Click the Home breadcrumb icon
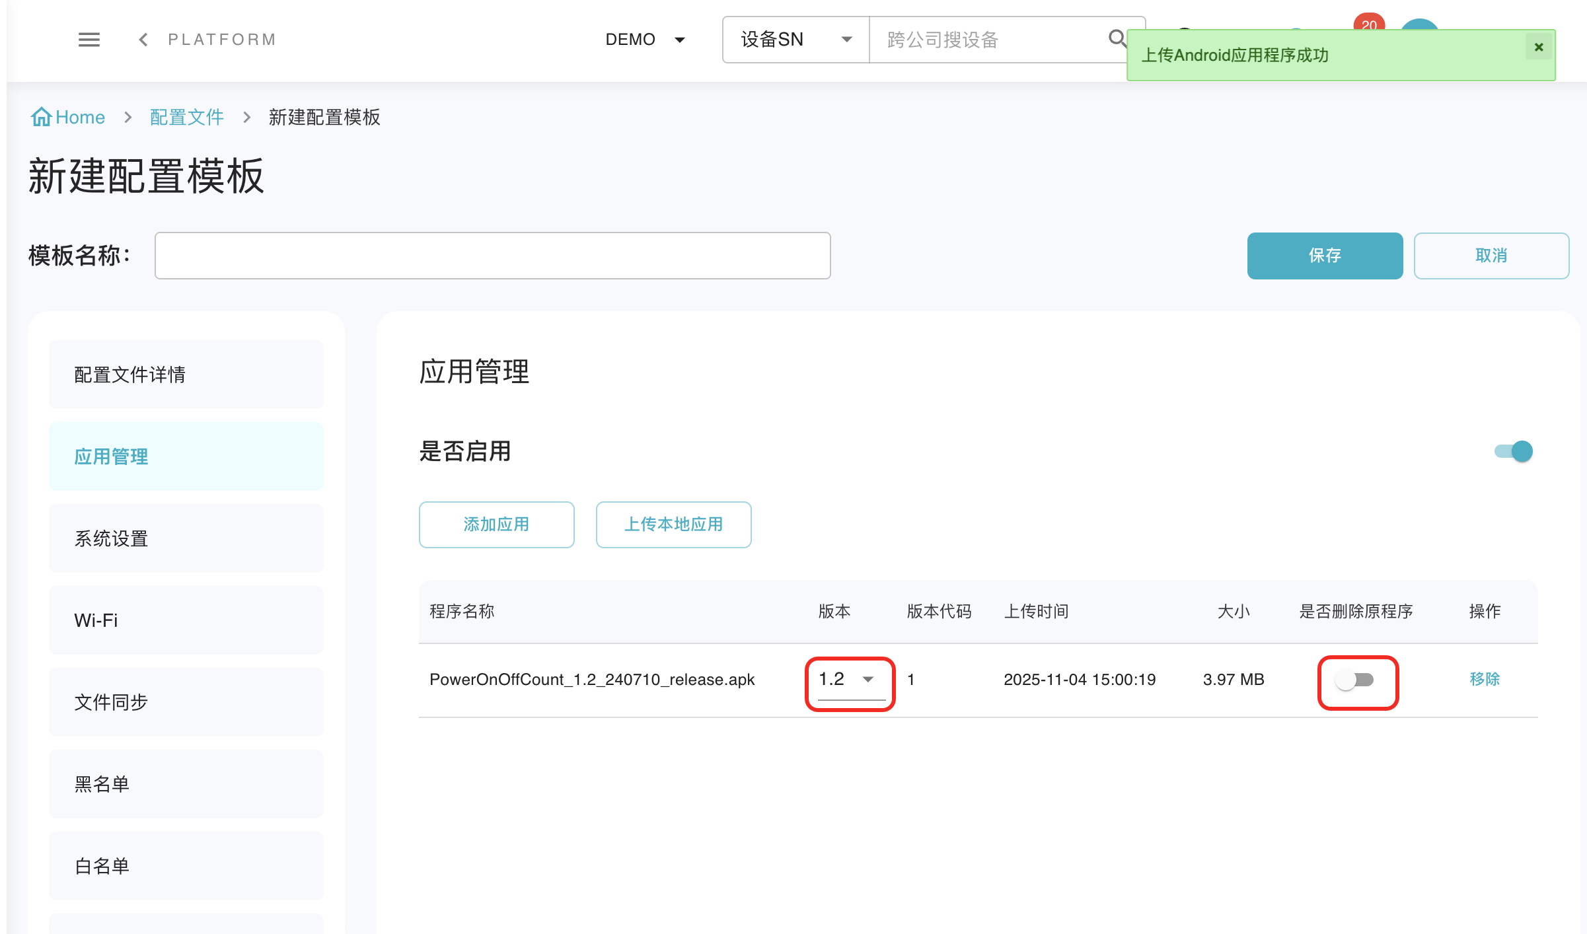This screenshot has height=934, width=1587. click(41, 117)
